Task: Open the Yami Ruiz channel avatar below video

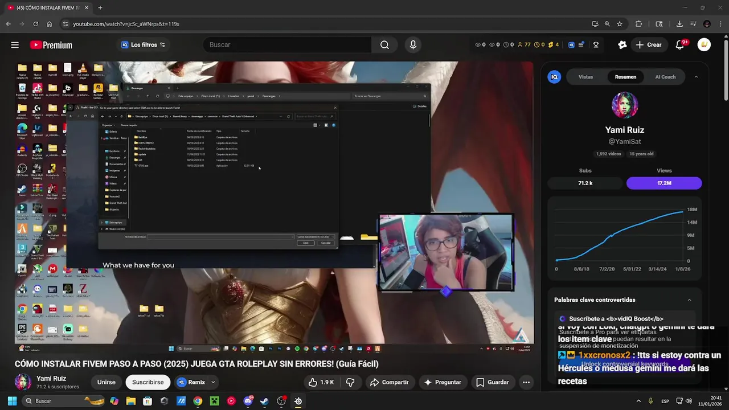Action: [23, 382]
